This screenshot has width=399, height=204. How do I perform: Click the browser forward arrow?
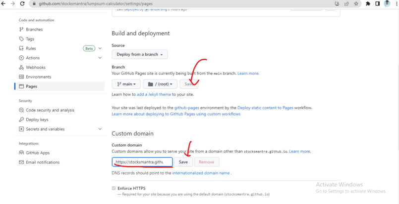point(13,4)
